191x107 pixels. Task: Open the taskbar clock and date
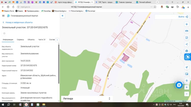[181, 104]
